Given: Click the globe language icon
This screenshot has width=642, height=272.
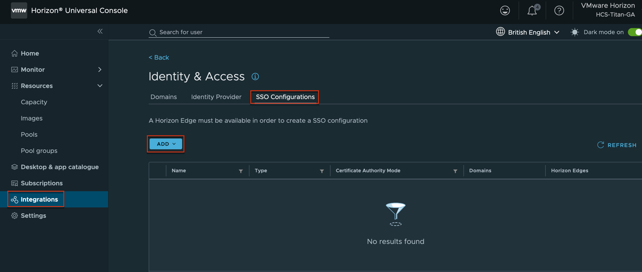Looking at the screenshot, I should 500,32.
